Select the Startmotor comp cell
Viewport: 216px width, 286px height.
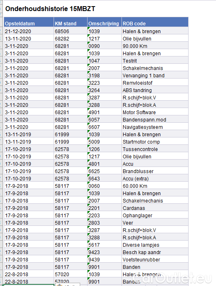tap(155, 142)
